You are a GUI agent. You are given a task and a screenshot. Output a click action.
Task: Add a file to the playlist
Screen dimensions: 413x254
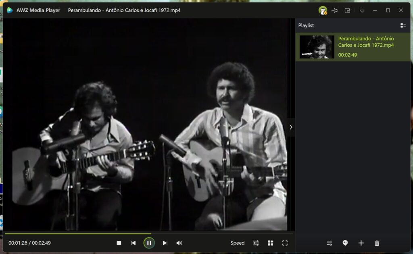tap(361, 243)
